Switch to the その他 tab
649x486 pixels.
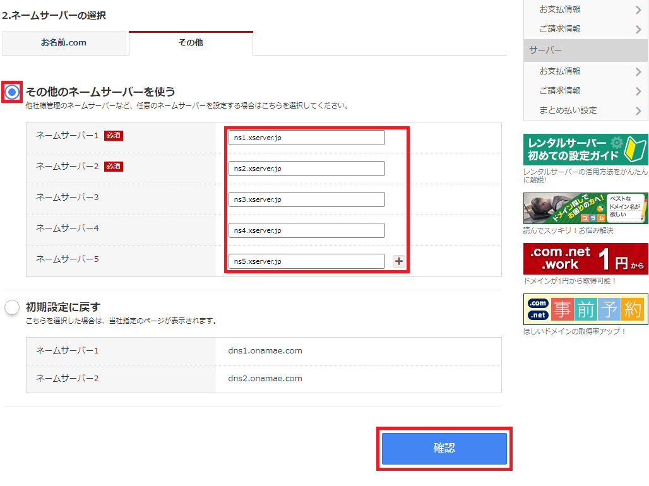pos(191,43)
